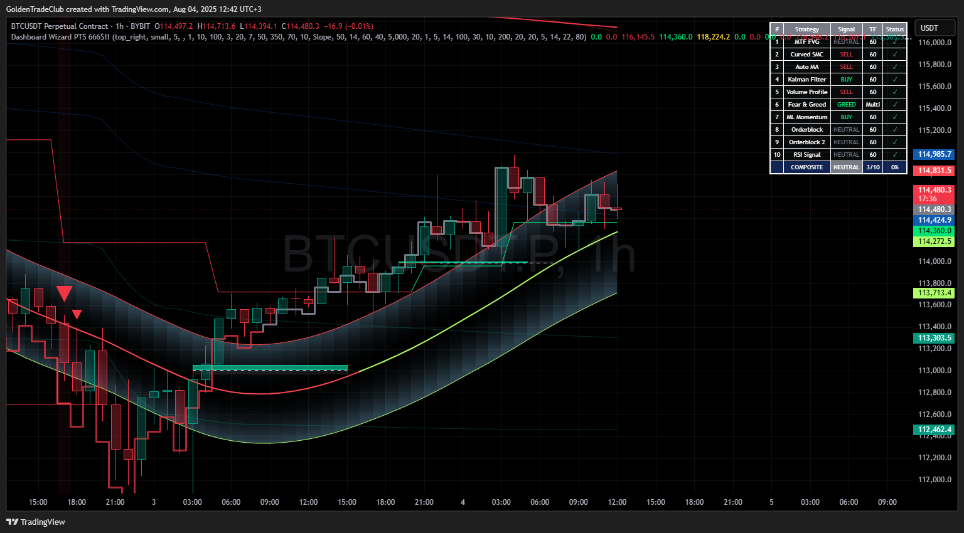
Task: Select the Auto MA strategy cell
Action: (807, 67)
